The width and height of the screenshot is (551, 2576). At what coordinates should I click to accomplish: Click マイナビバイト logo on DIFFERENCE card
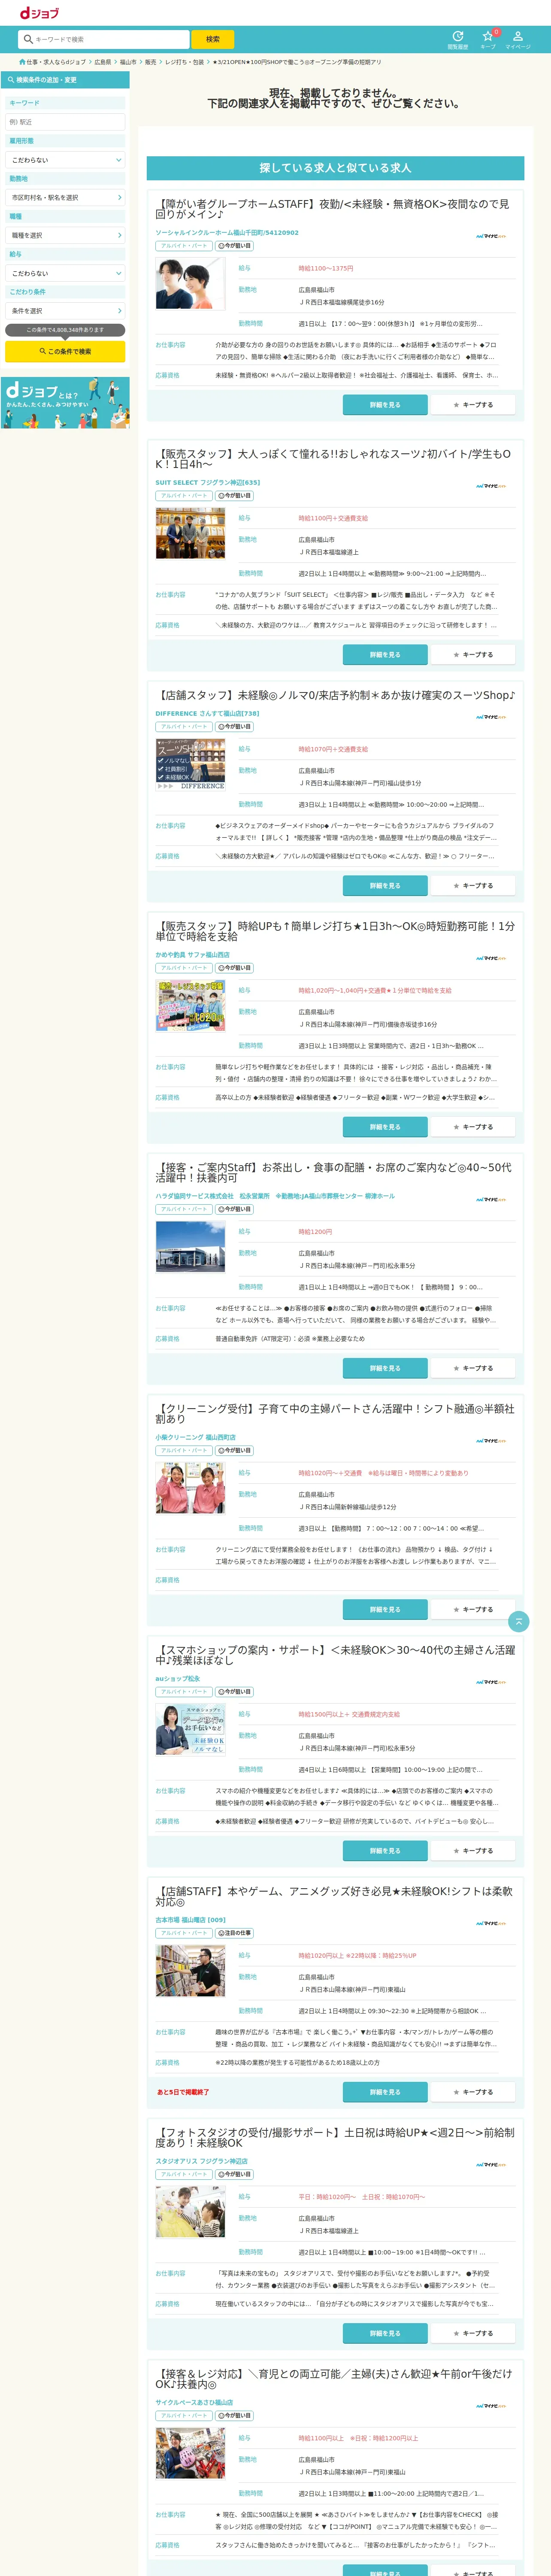click(491, 717)
